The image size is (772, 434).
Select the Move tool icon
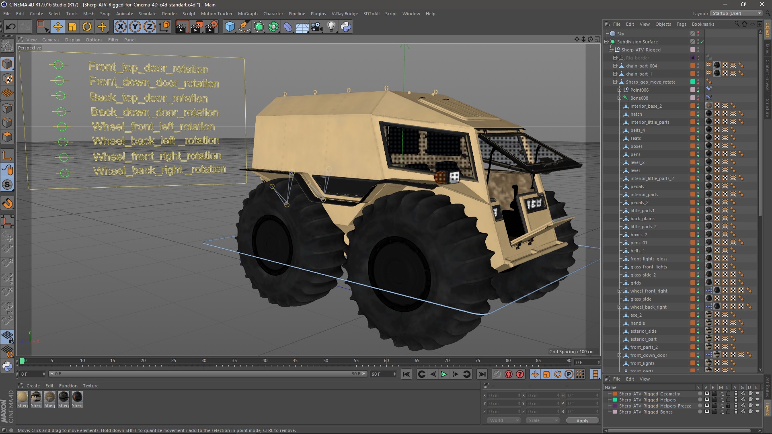coord(57,27)
